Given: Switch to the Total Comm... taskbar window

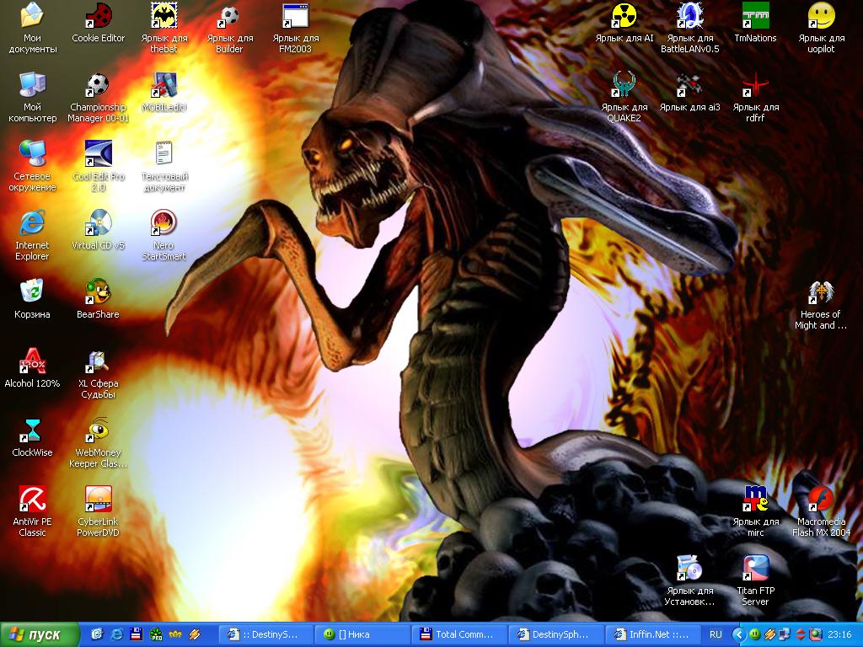Looking at the screenshot, I should (459, 635).
